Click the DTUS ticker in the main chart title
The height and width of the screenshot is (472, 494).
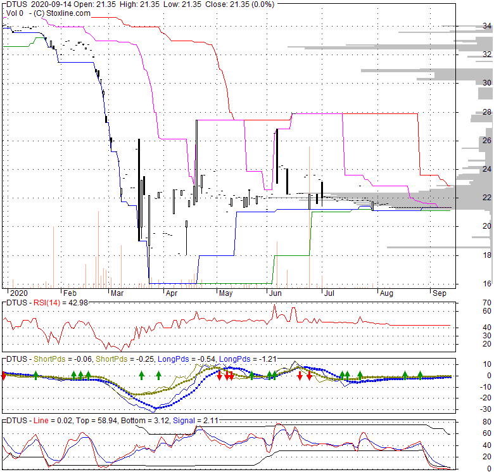point(16,4)
